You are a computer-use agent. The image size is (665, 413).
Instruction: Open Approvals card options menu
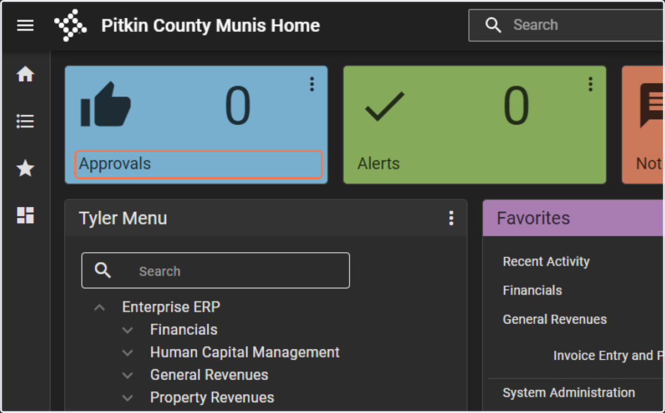312,84
